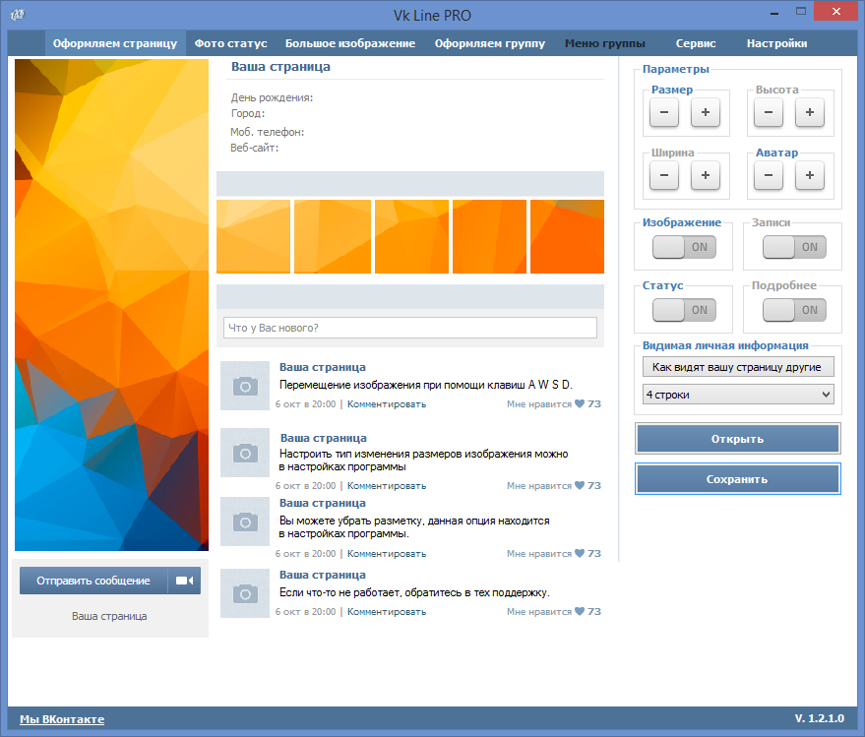Screen dimensions: 865x737
Task: Click camera placeholder beside tech support post
Action: click(245, 593)
